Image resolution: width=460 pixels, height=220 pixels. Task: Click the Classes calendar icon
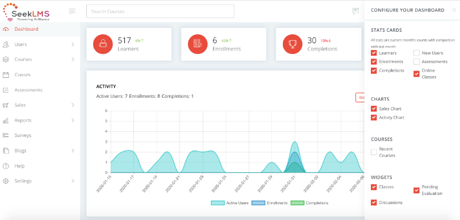click(6, 74)
